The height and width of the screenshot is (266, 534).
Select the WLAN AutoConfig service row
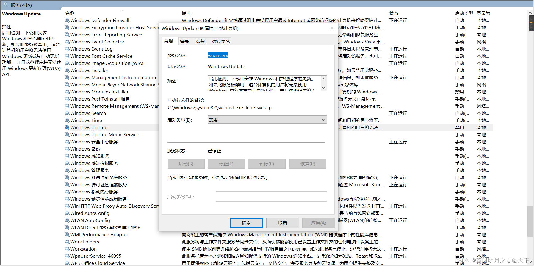pyautogui.click(x=90, y=220)
